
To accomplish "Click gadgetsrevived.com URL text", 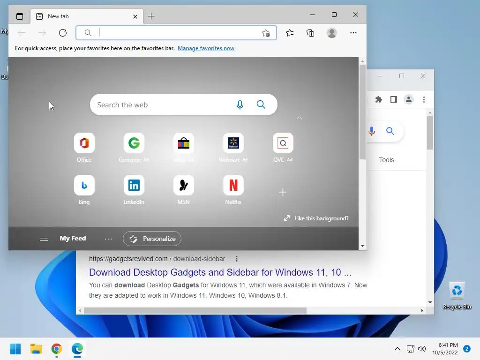I will coord(157,259).
